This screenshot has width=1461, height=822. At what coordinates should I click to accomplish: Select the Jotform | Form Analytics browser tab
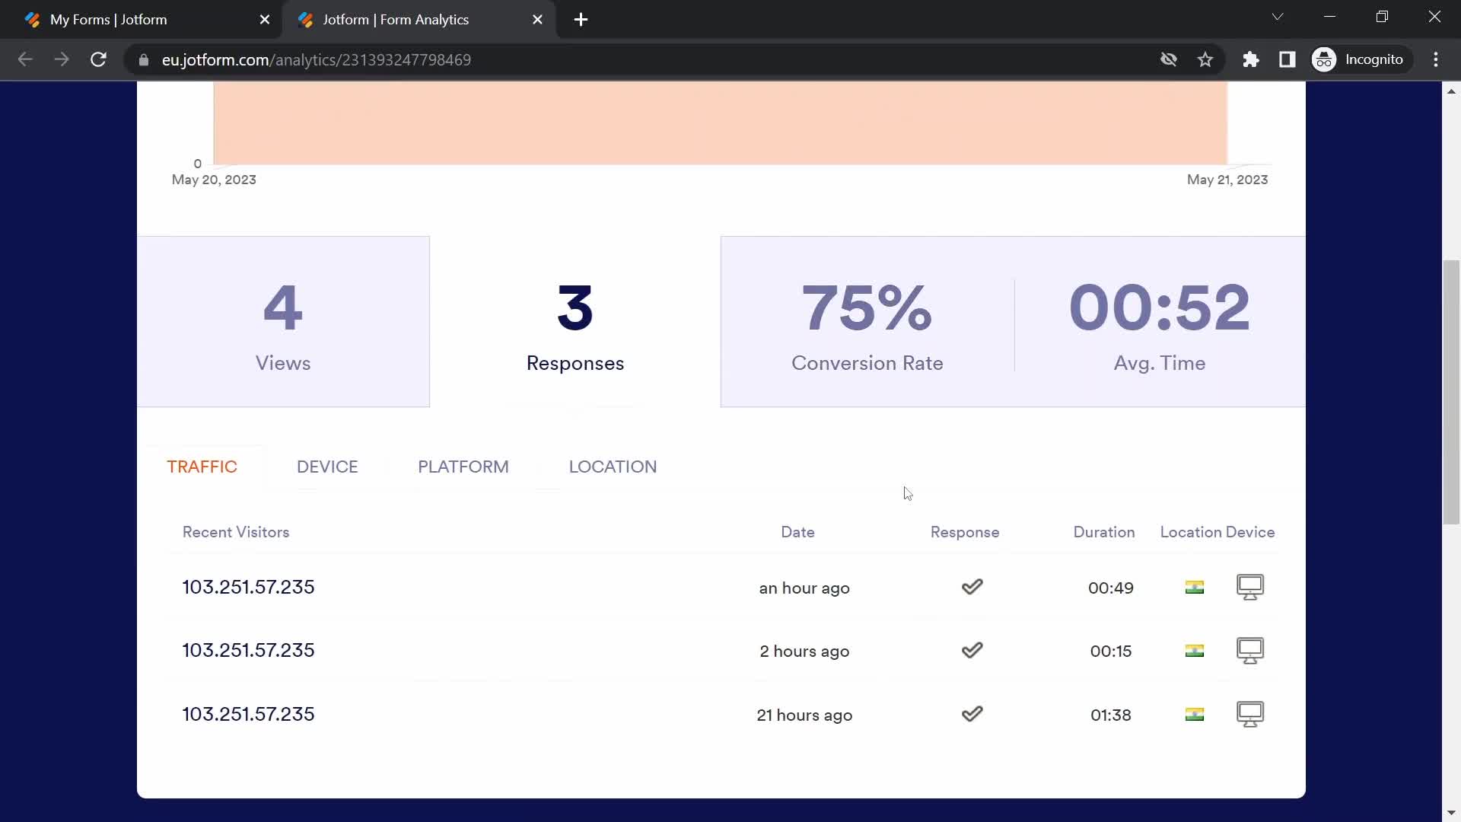[419, 20]
